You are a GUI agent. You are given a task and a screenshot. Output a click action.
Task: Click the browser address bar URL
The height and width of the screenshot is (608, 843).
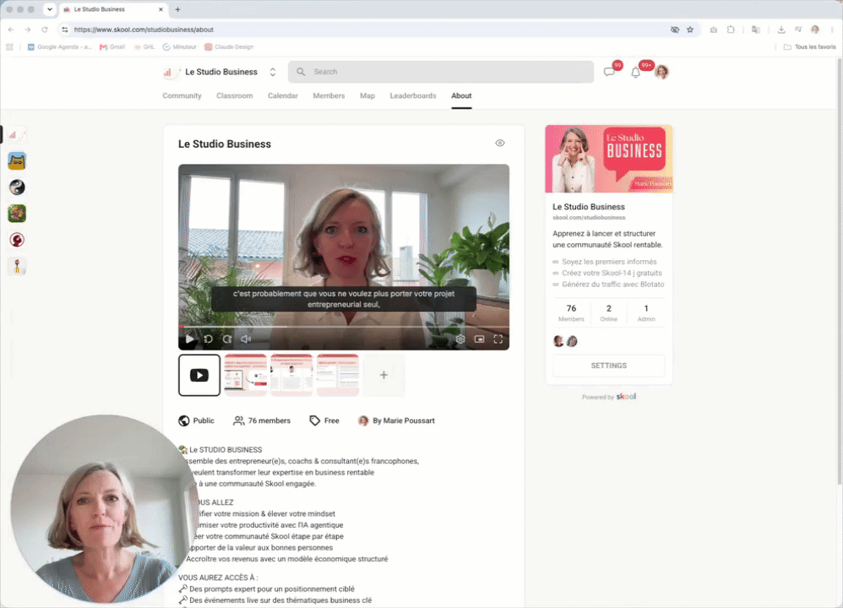click(x=144, y=30)
